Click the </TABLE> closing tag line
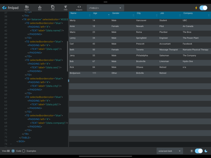211x158 pixels. pos(25,138)
